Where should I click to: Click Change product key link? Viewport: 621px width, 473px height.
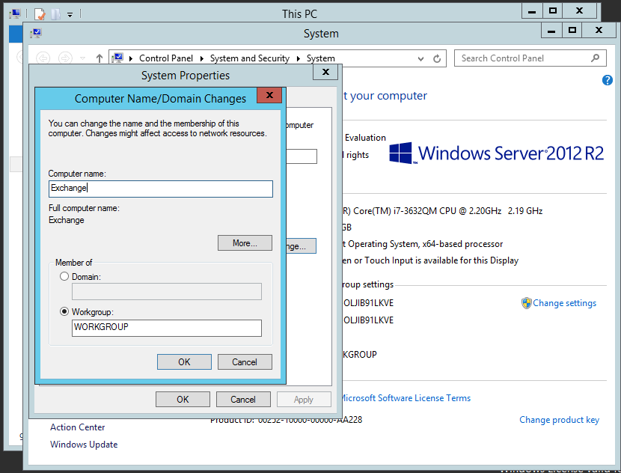click(559, 420)
